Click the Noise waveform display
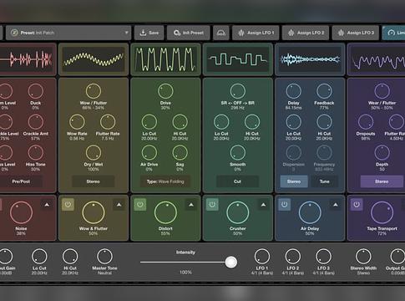 coord(27,59)
